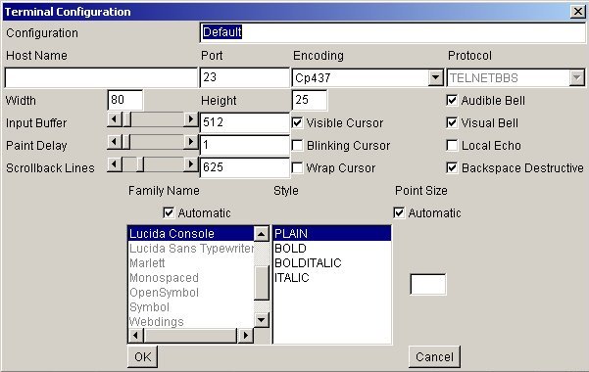589x372 pixels.
Task: Select Lucida Console font family
Action: [191, 234]
